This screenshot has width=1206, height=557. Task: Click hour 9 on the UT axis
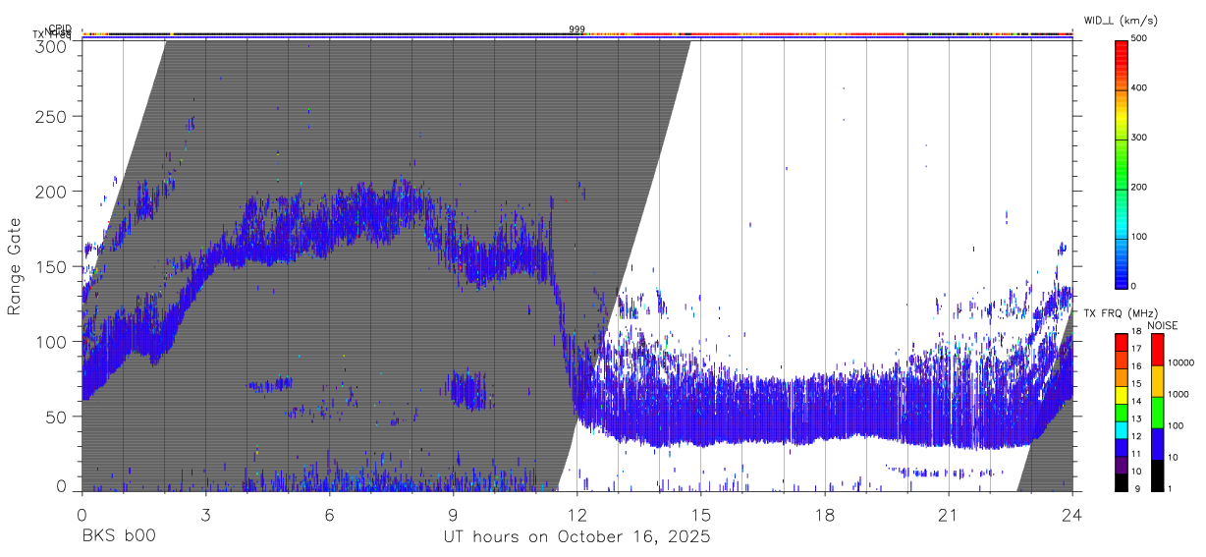pos(453,515)
